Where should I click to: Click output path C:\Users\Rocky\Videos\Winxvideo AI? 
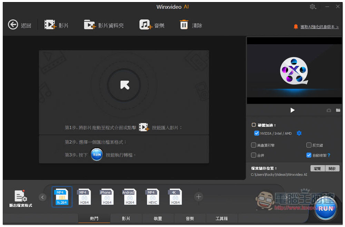[x=279, y=175]
